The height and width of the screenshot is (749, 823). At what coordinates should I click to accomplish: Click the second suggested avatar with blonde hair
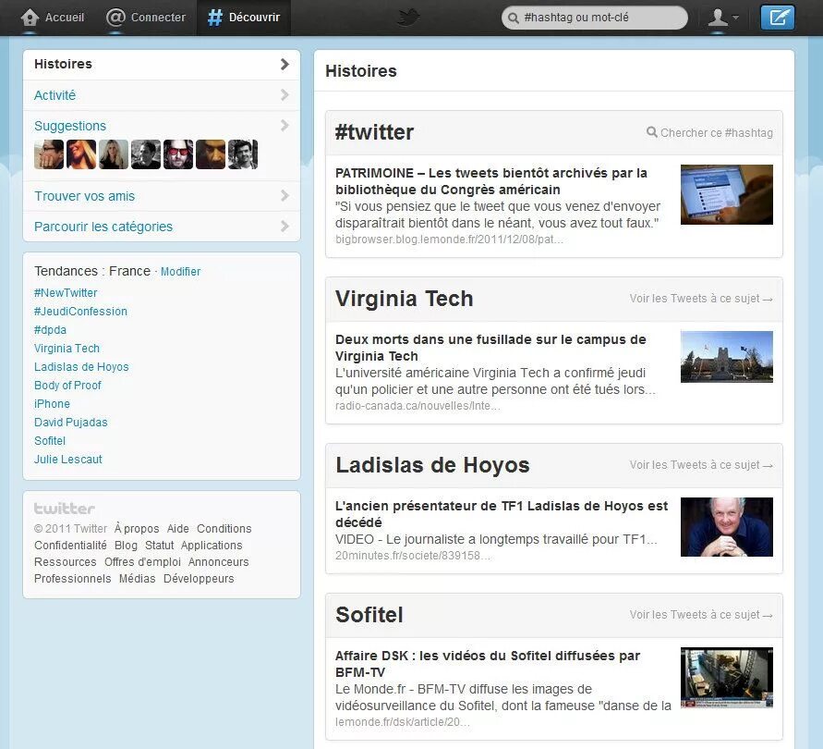[81, 154]
